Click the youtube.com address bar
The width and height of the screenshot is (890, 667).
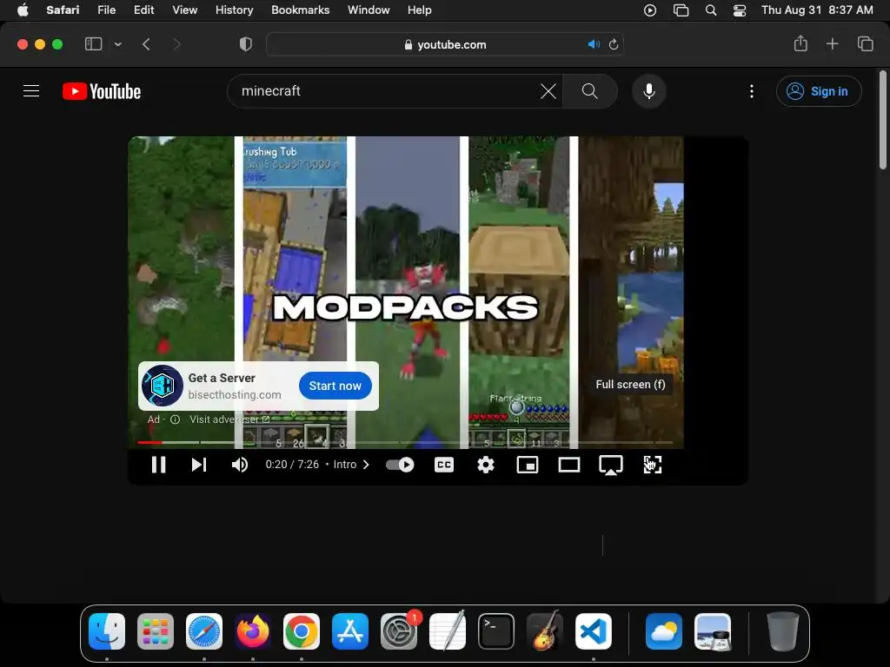[445, 44]
